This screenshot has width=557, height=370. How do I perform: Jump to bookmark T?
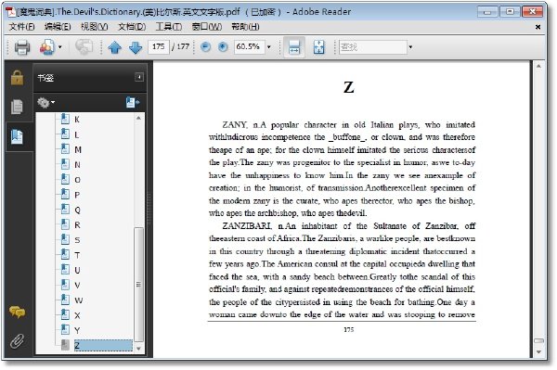(x=77, y=255)
